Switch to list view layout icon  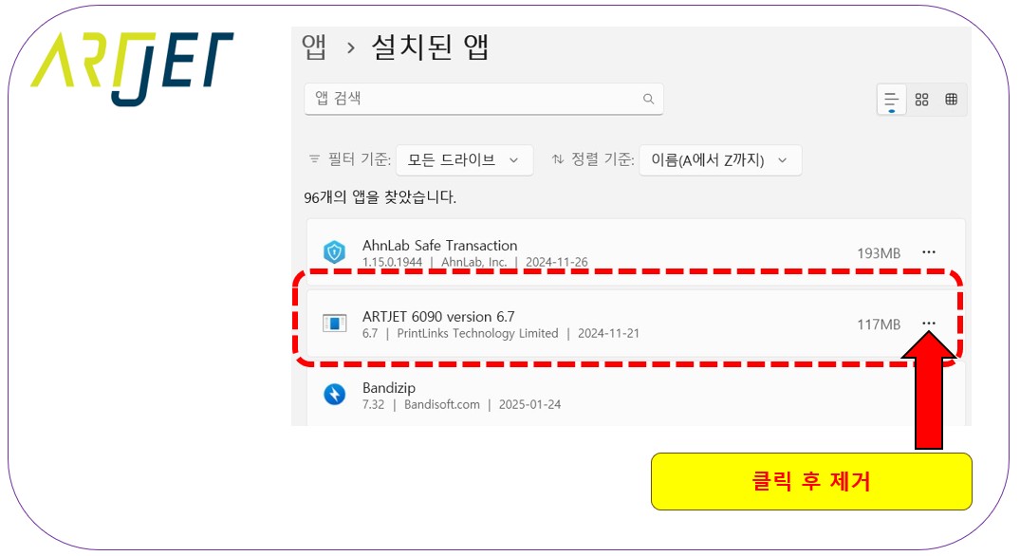pos(891,100)
